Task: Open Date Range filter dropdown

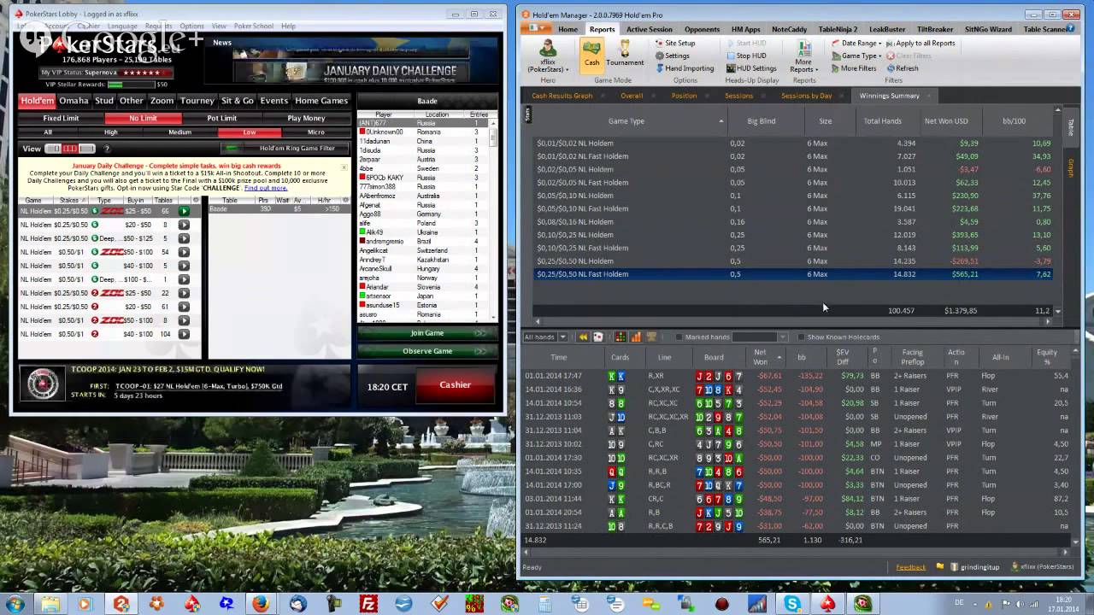Action: (856, 43)
